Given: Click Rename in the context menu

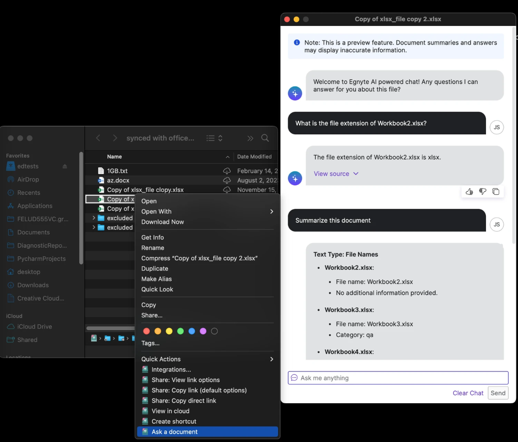Looking at the screenshot, I should 208,248.
